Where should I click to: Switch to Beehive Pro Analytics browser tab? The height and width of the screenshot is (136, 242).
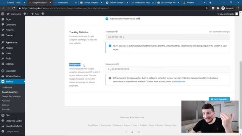(x=143, y=3)
